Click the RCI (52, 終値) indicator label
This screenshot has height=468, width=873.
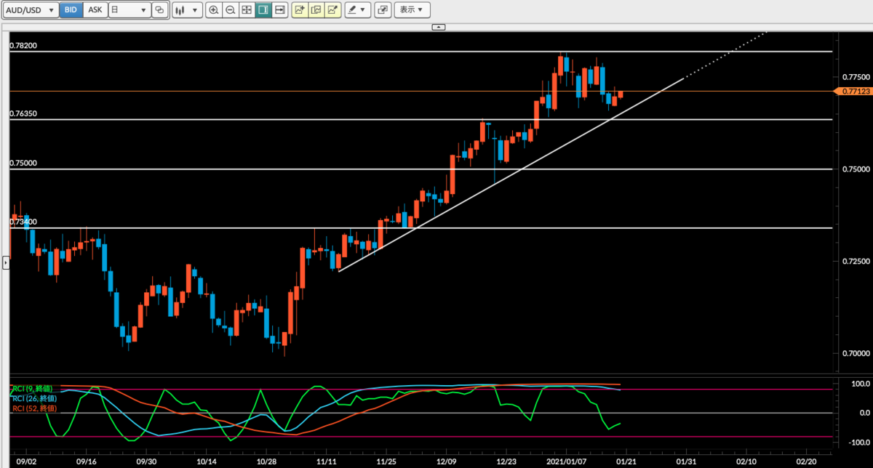[33, 408]
